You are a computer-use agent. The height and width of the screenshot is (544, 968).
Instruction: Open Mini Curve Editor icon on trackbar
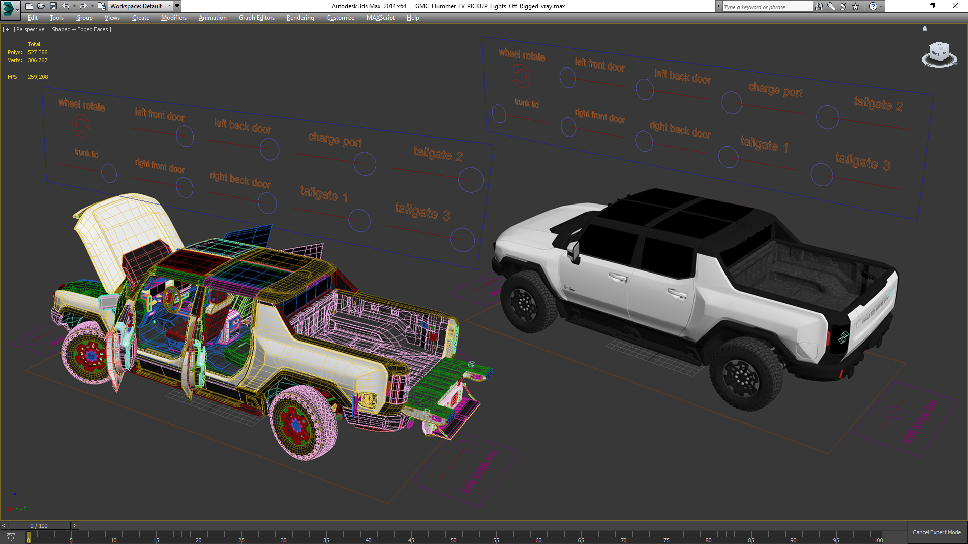point(11,537)
